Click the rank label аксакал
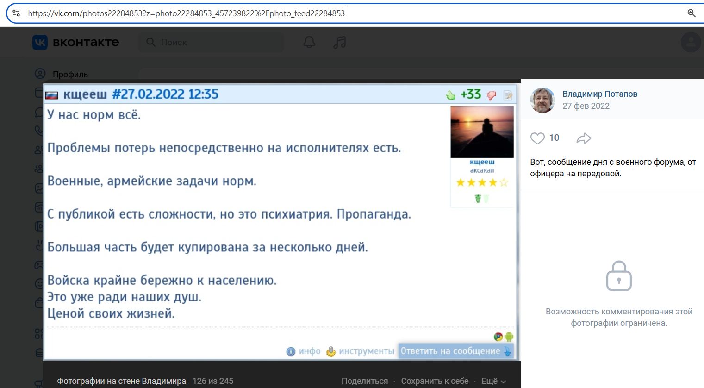The height and width of the screenshot is (388, 704). click(482, 170)
